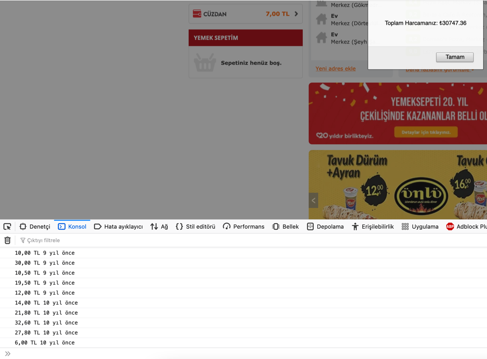
Task: Select console row 12,00 TL 9 yıl önce
Action: pyautogui.click(x=243, y=293)
